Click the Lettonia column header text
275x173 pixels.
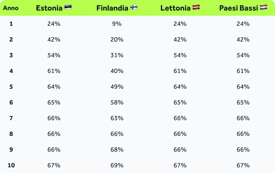pos(175,8)
